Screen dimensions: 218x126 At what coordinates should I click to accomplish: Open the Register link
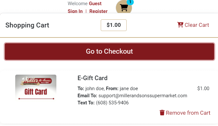(98, 11)
